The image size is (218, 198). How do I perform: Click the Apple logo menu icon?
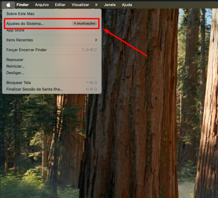coord(8,5)
